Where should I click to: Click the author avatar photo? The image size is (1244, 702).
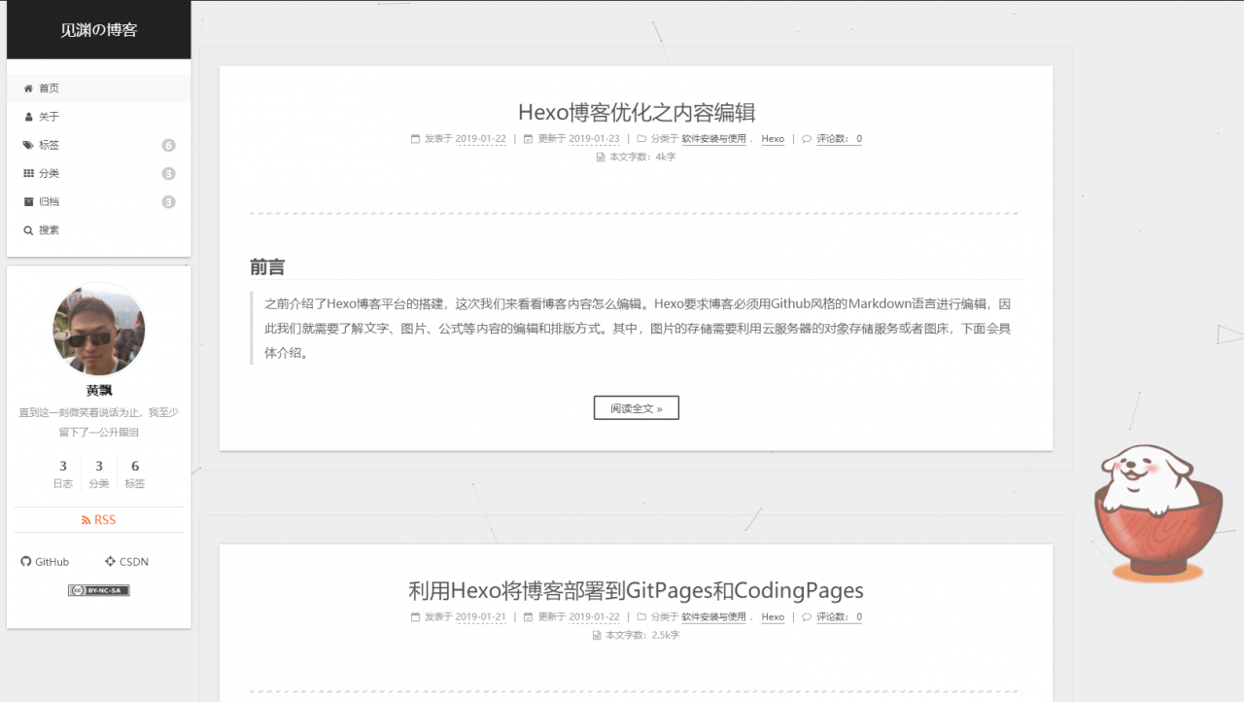point(98,330)
